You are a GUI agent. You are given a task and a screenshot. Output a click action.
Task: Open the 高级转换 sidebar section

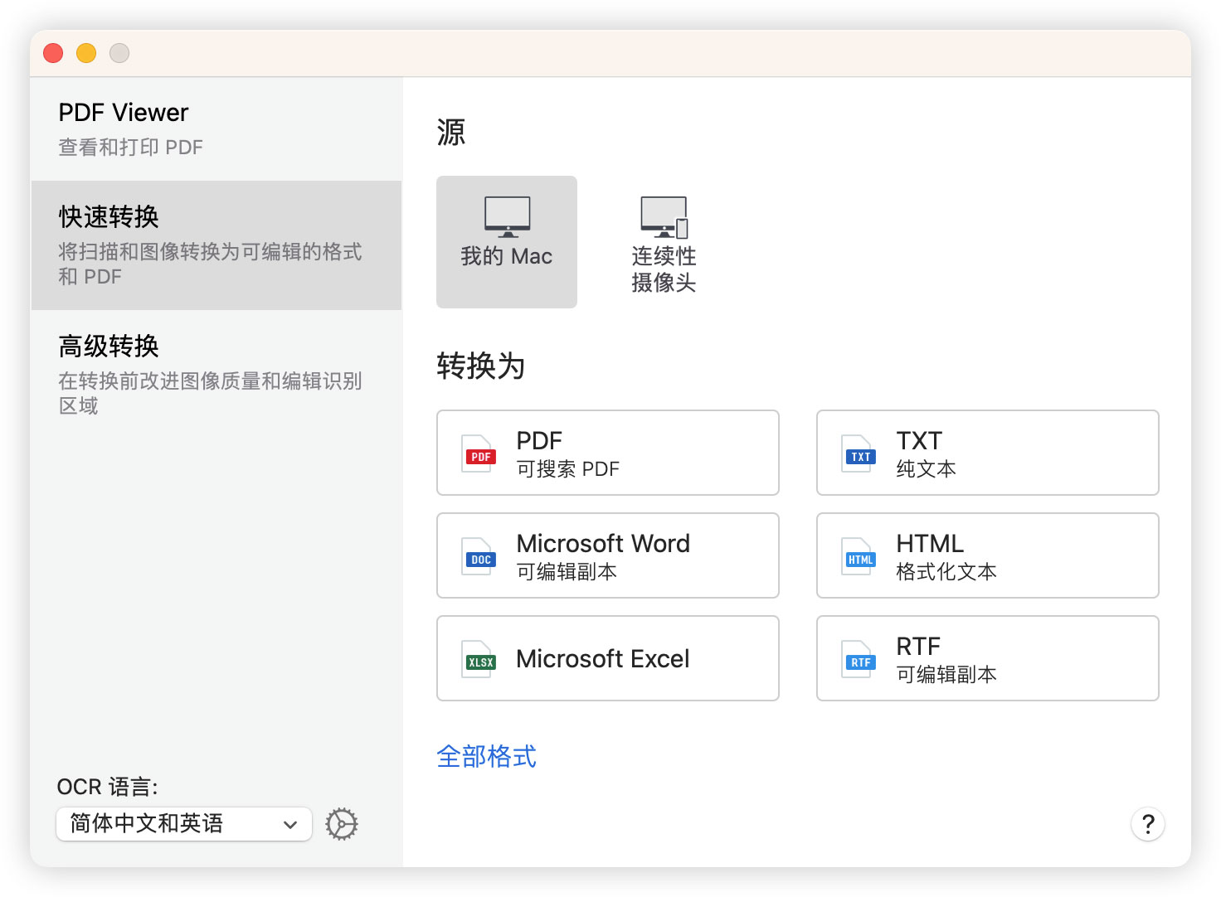click(216, 375)
